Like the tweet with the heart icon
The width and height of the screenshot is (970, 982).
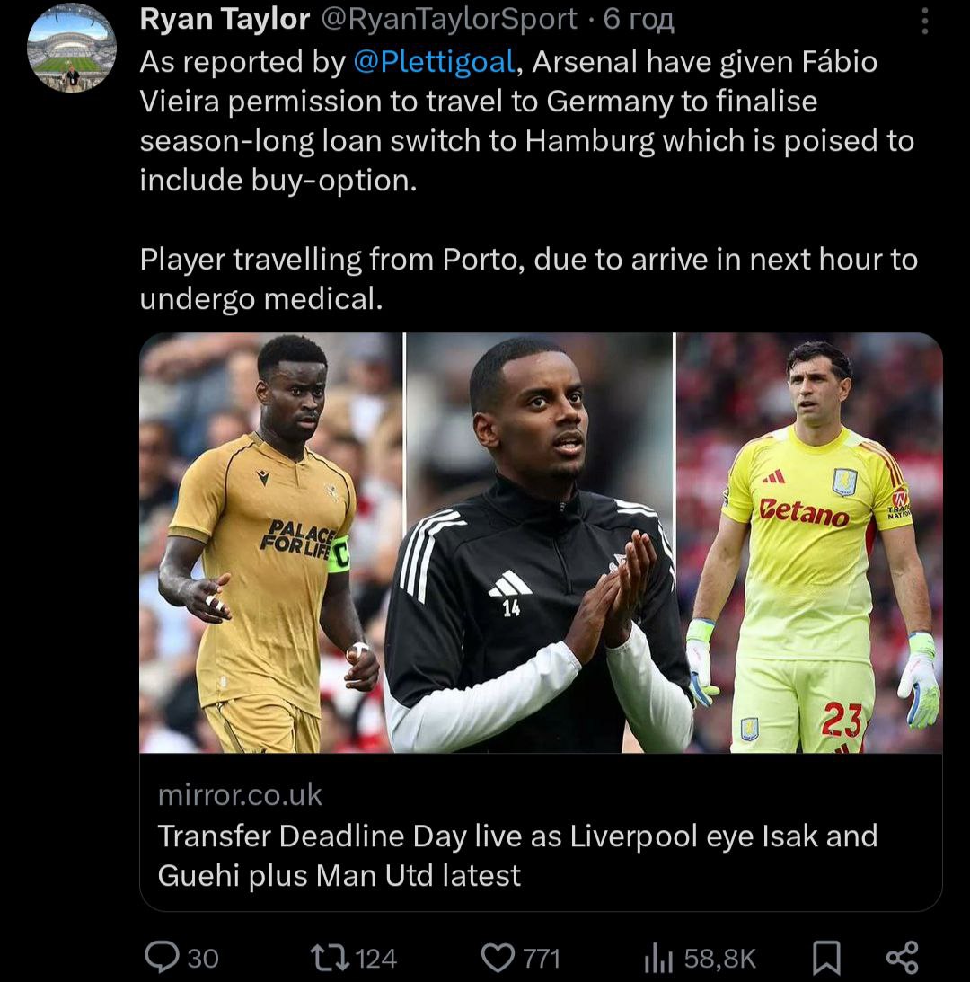point(498,958)
